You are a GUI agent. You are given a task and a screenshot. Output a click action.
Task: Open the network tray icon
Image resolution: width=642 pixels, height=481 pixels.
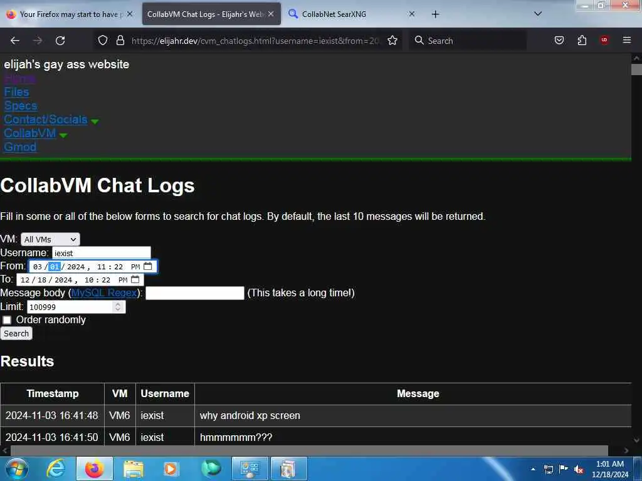coord(549,469)
